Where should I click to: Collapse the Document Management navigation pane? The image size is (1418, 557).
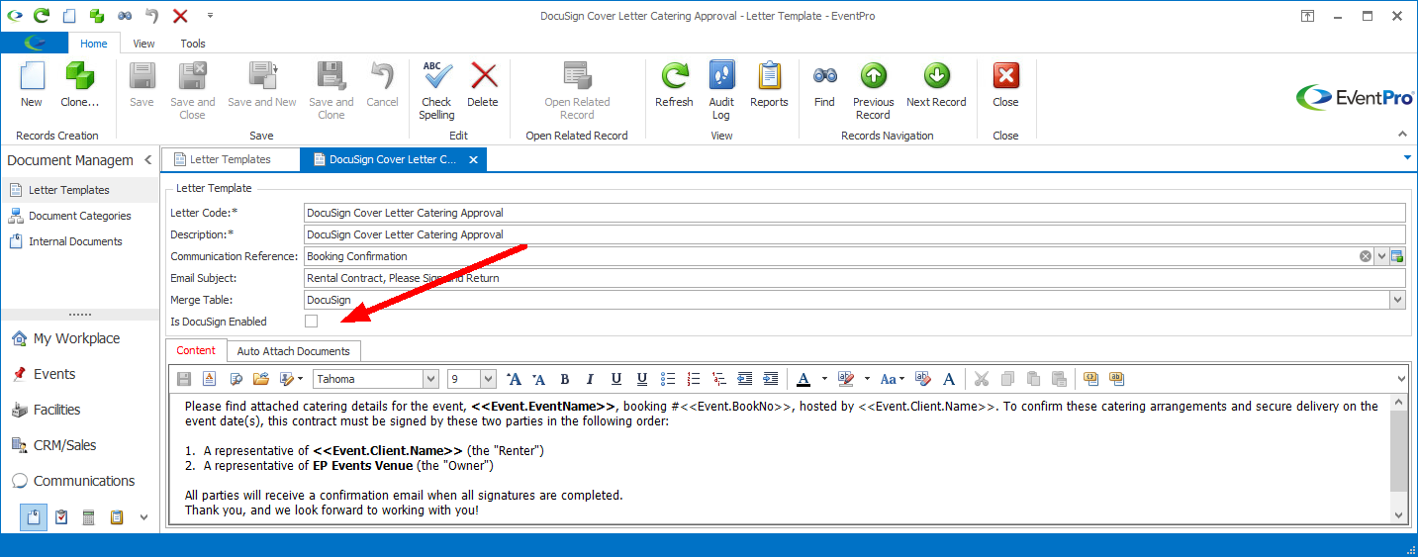(x=147, y=159)
